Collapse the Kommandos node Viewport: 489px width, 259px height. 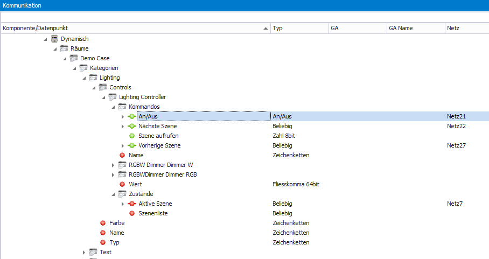113,107
